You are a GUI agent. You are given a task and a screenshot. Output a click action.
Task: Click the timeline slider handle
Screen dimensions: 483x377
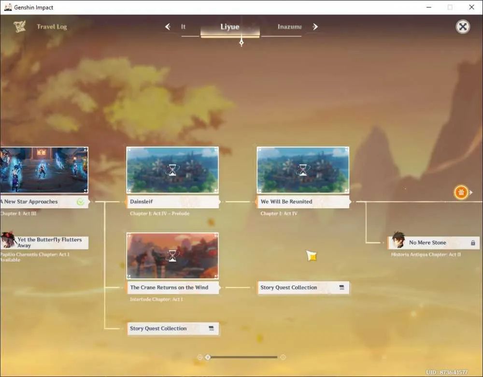[208, 357]
